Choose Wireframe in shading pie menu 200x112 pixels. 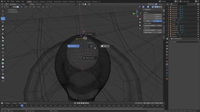[x=73, y=46]
